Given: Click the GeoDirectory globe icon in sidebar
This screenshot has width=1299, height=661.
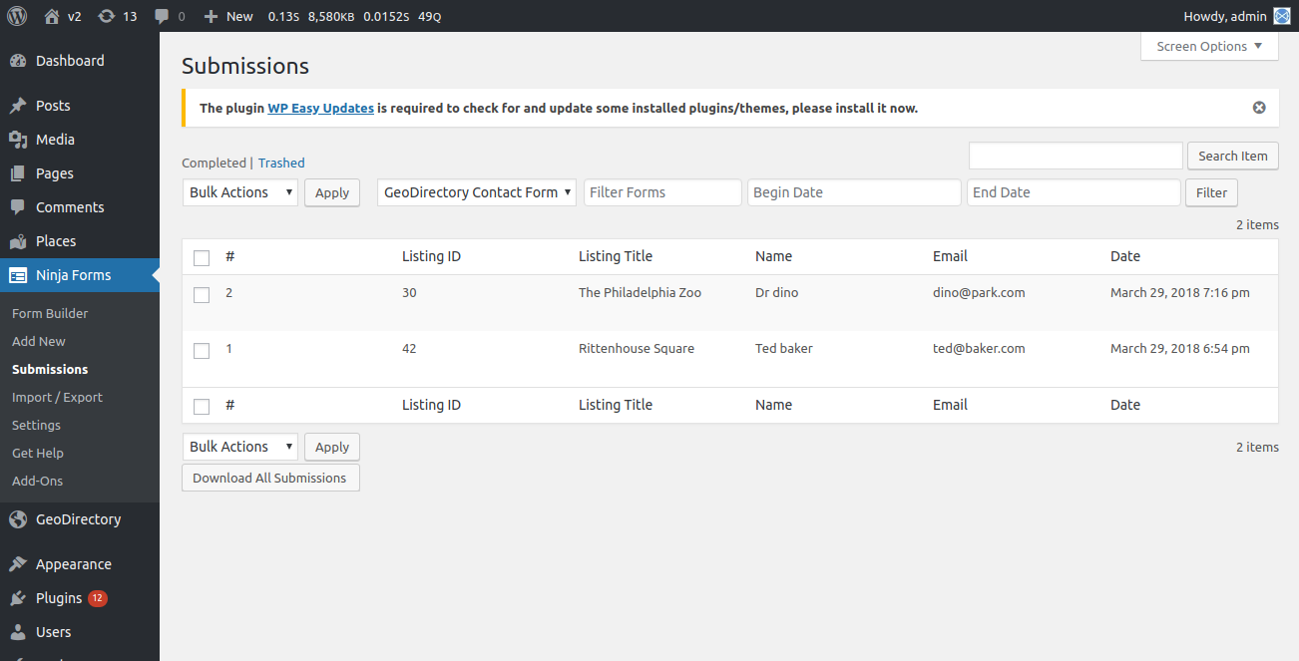Looking at the screenshot, I should [17, 519].
